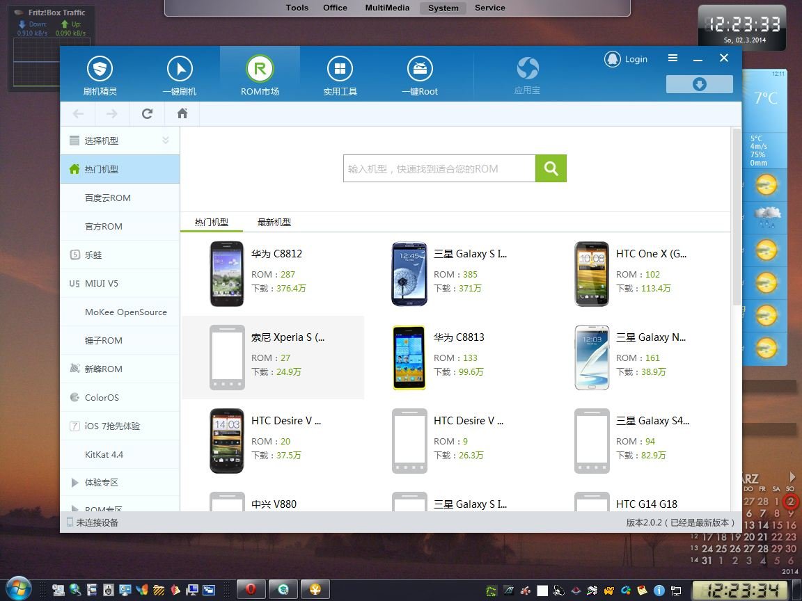Open the 乐蛙 ROM category
The image size is (802, 601).
coord(120,255)
